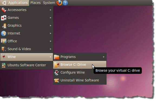This screenshot has height=101, width=157.
Task: Click the Wine glass icon
Action: [x=4, y=57]
